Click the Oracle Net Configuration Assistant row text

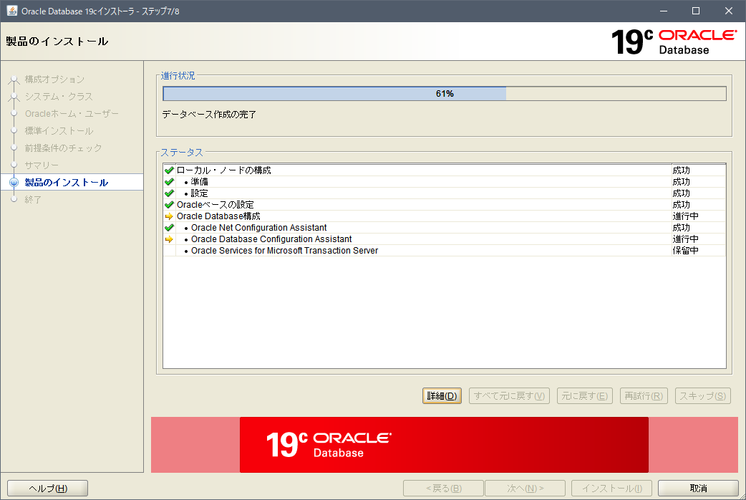pos(259,228)
